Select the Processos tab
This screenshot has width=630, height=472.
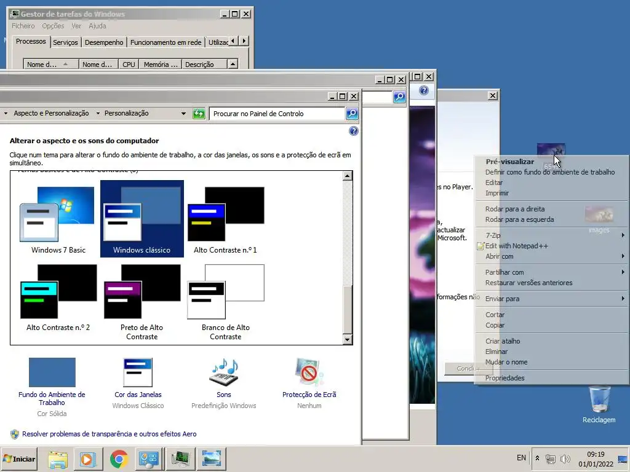coord(31,41)
